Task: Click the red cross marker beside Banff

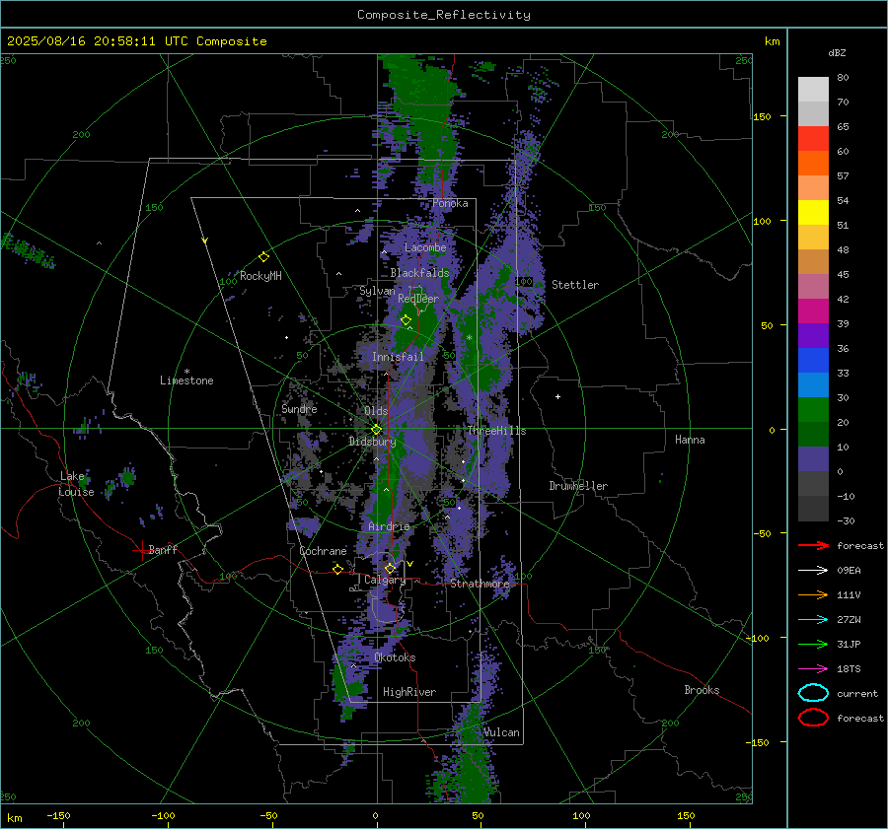Action: pos(140,550)
